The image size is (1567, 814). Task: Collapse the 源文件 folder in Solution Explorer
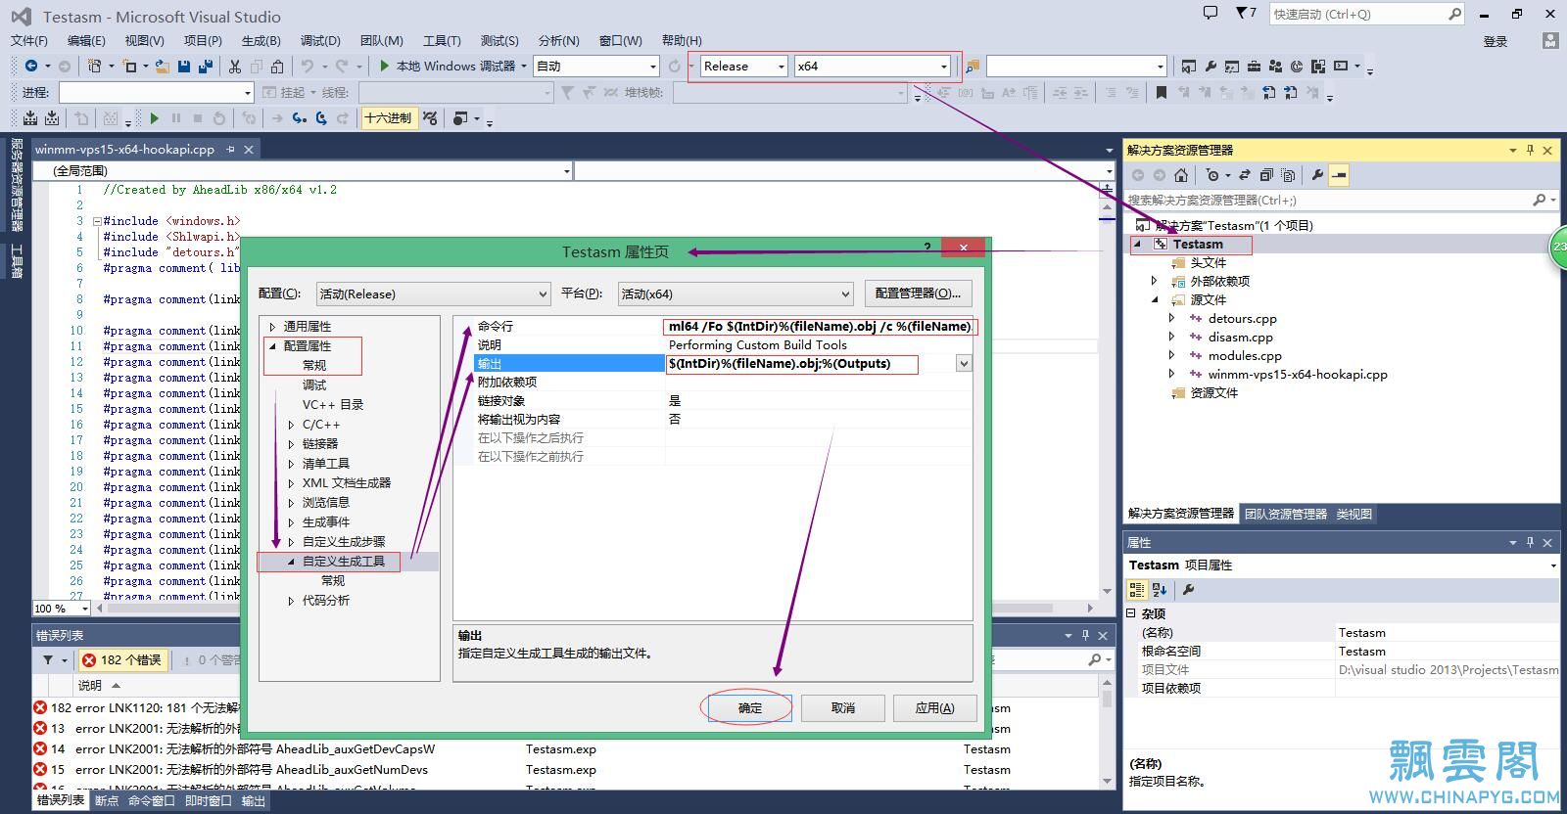(1156, 299)
